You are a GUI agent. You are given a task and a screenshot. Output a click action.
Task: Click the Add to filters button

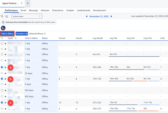click(7, 34)
